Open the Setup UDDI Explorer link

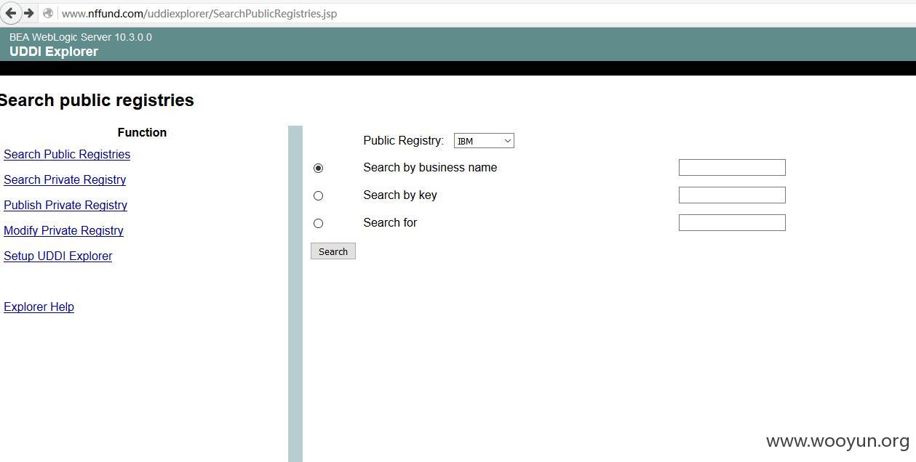pyautogui.click(x=58, y=256)
